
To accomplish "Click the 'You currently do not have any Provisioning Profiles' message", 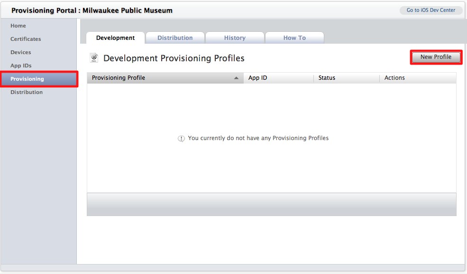I will (258, 138).
